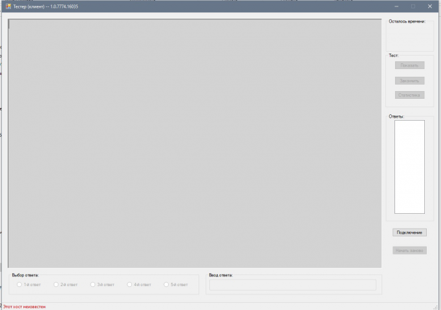The width and height of the screenshot is (441, 310).
Task: Click the Подключение button
Action: click(x=409, y=232)
